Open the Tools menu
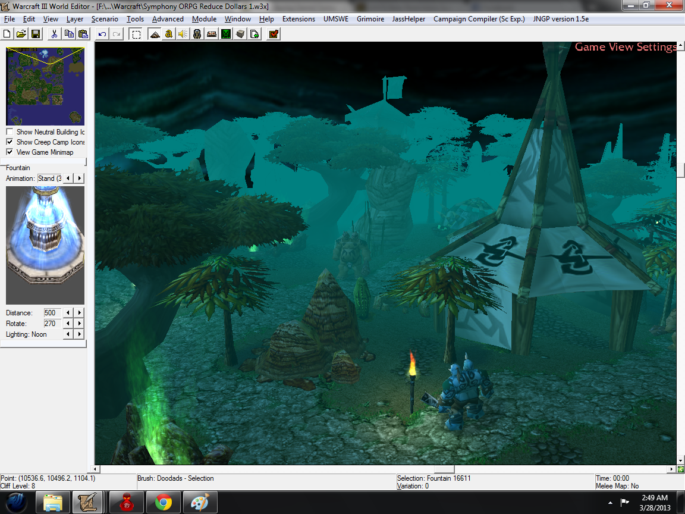The image size is (685, 514). click(x=135, y=19)
